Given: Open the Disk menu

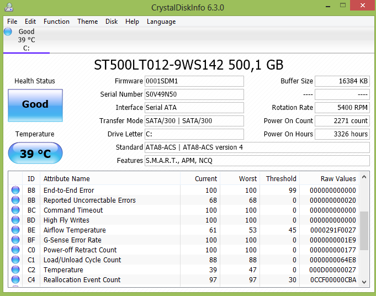Looking at the screenshot, I should click(112, 22).
